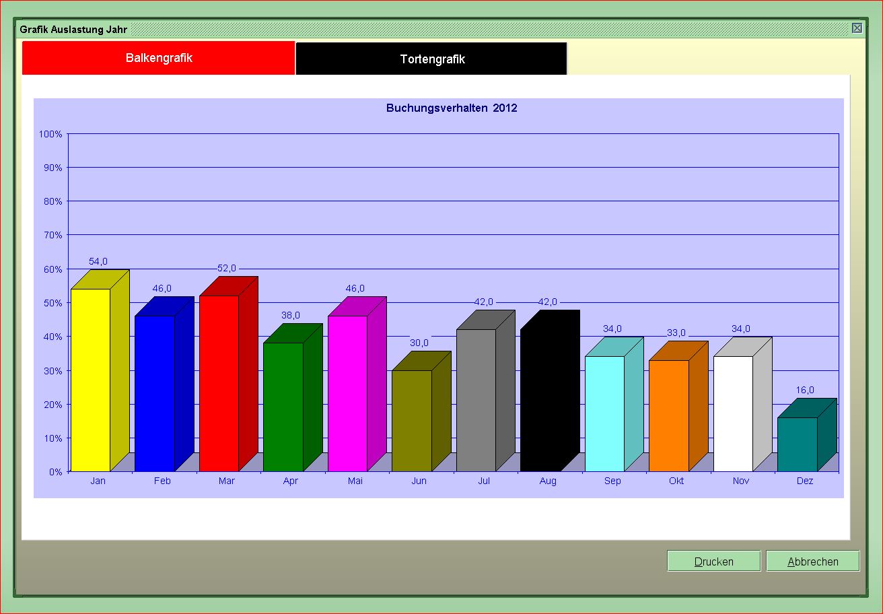
Task: Close the Grafik Auslastung Jahr window
Action: tap(857, 28)
